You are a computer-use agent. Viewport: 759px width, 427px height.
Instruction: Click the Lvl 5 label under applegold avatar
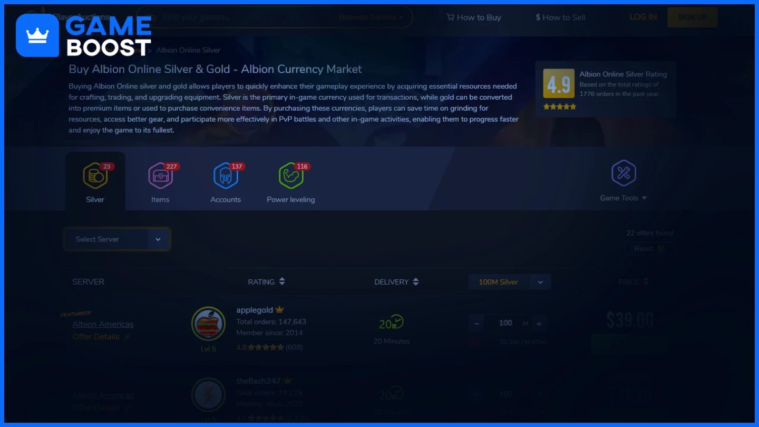coord(208,349)
